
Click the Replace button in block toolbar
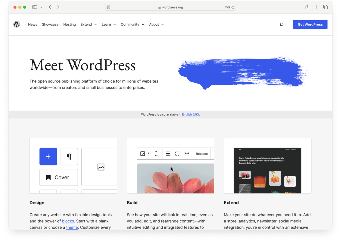point(202,154)
